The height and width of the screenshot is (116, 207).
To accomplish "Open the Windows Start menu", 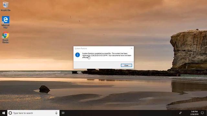I will click(4, 113).
